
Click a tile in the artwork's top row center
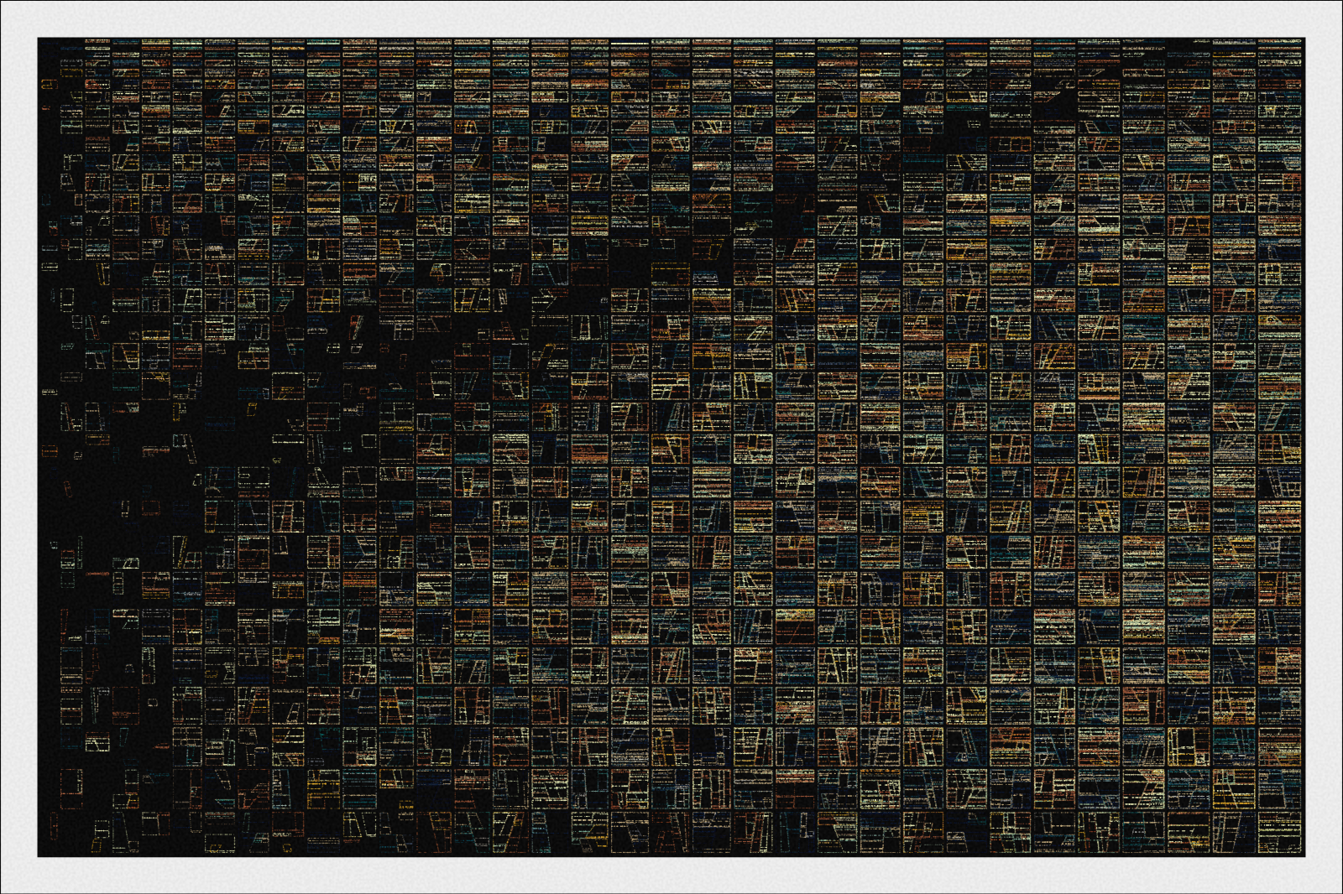670,50
